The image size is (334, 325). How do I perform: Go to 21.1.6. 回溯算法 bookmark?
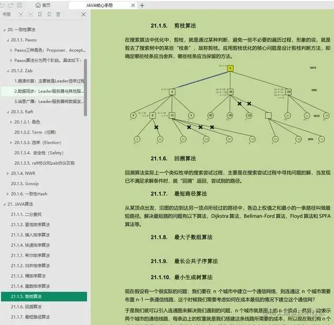coord(26,307)
